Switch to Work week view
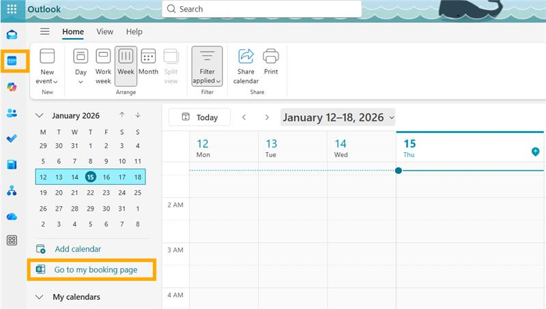Image resolution: width=546 pixels, height=309 pixels. coord(103,66)
